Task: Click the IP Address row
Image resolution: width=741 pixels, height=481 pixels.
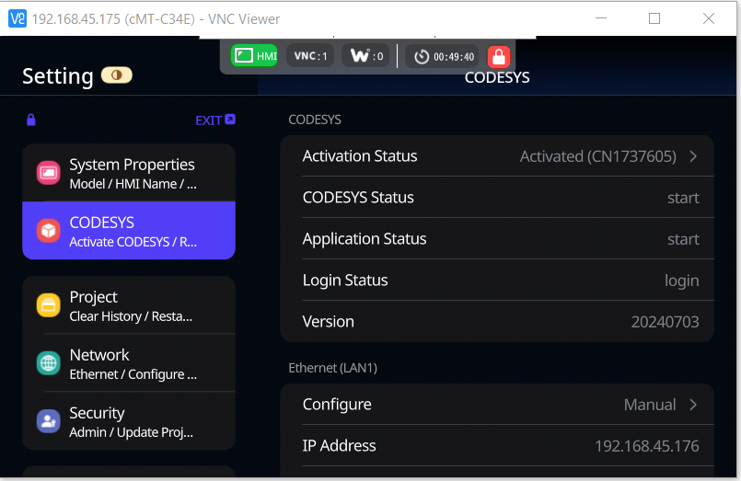Action: (497, 446)
